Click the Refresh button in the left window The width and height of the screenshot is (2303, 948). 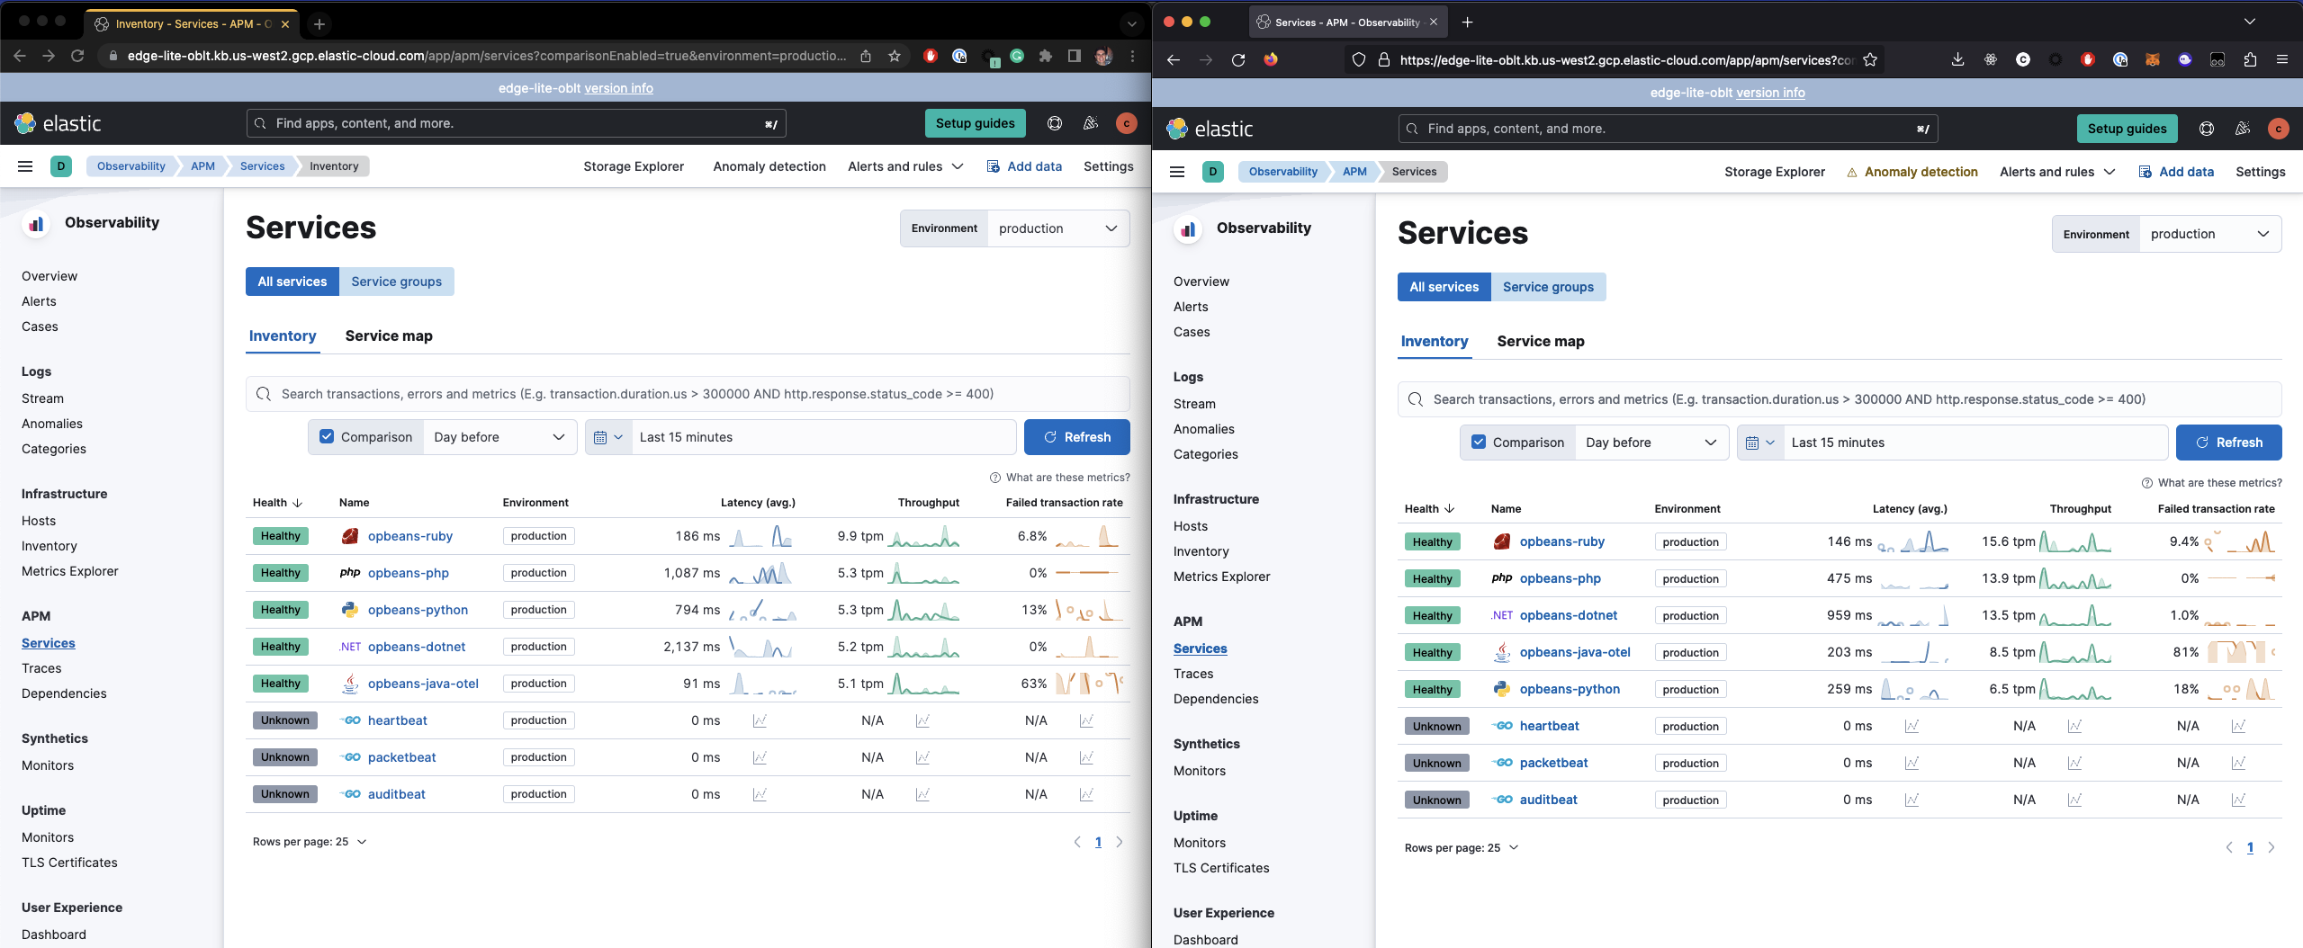1076,437
